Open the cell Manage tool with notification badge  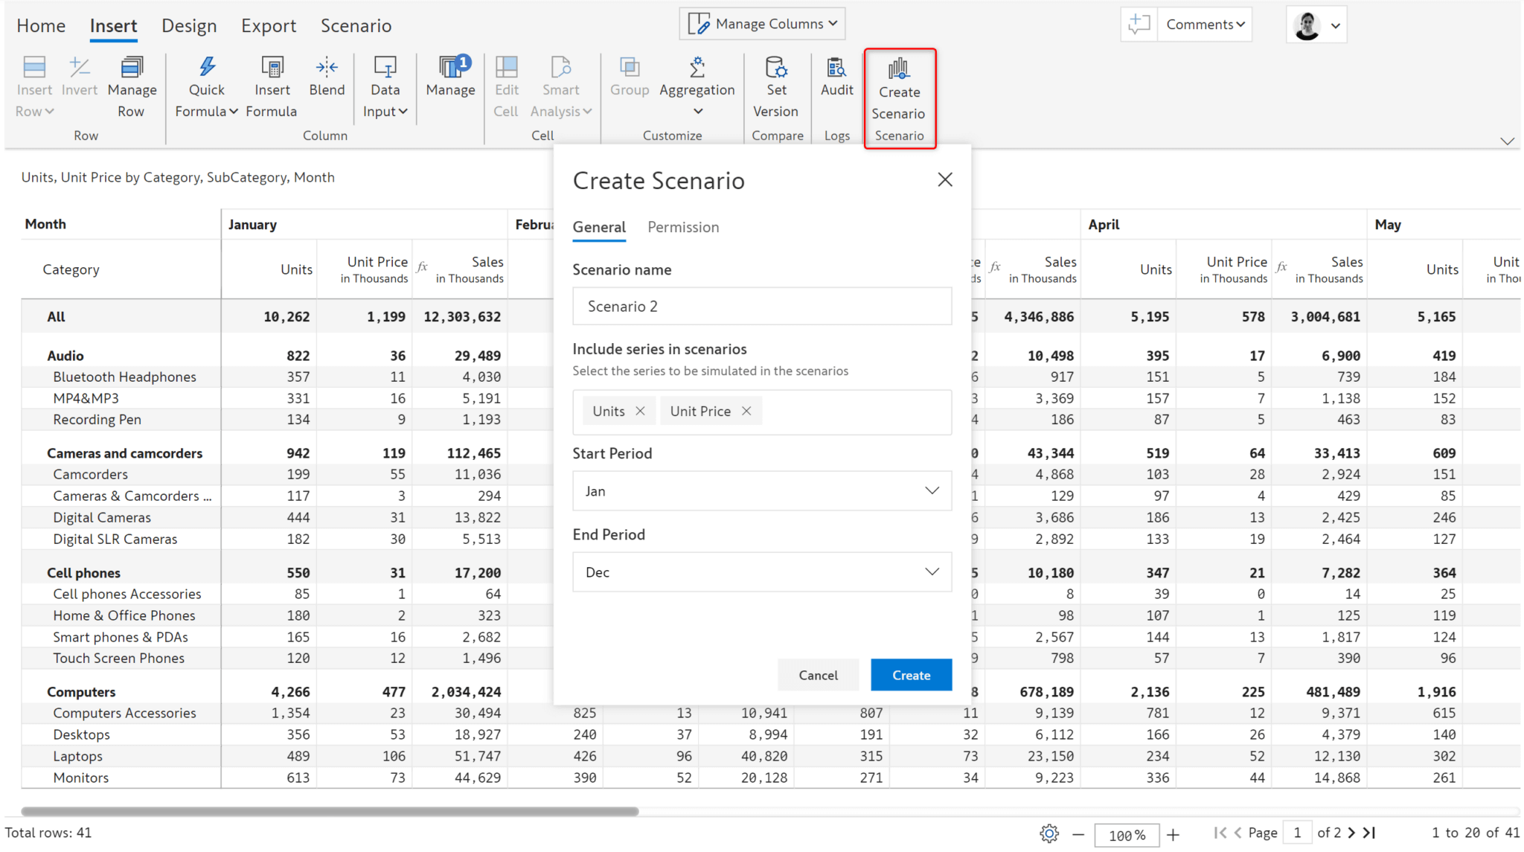(x=450, y=77)
